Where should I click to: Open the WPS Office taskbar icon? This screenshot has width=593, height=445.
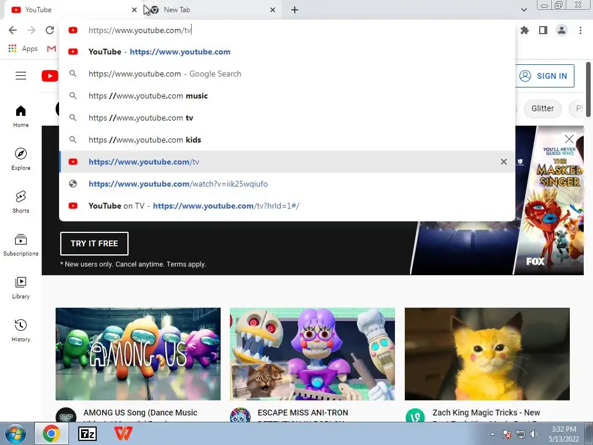pyautogui.click(x=123, y=433)
